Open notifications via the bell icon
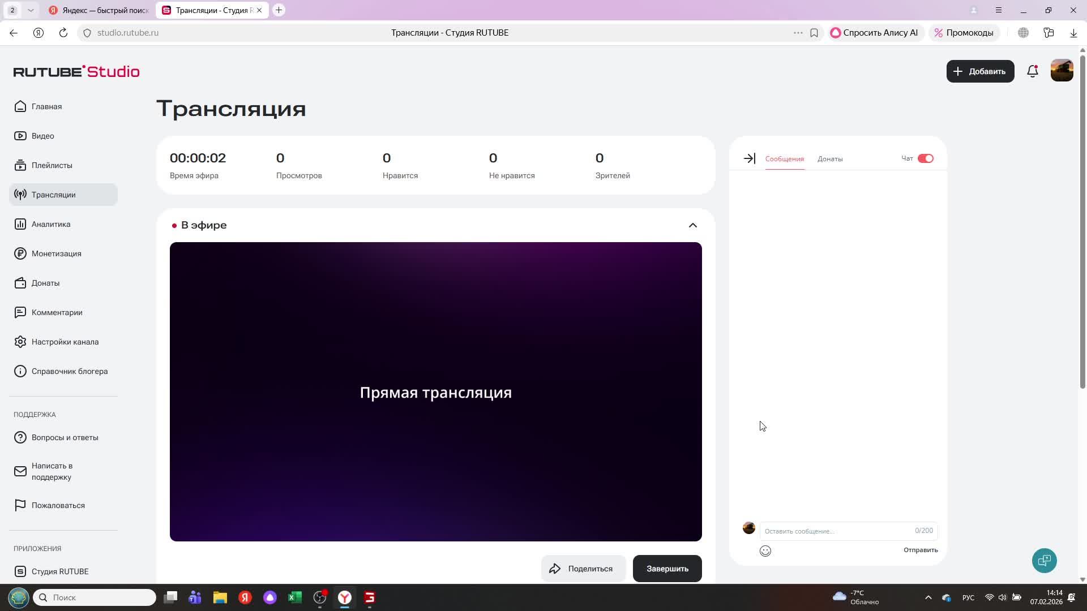1087x611 pixels. (1032, 71)
